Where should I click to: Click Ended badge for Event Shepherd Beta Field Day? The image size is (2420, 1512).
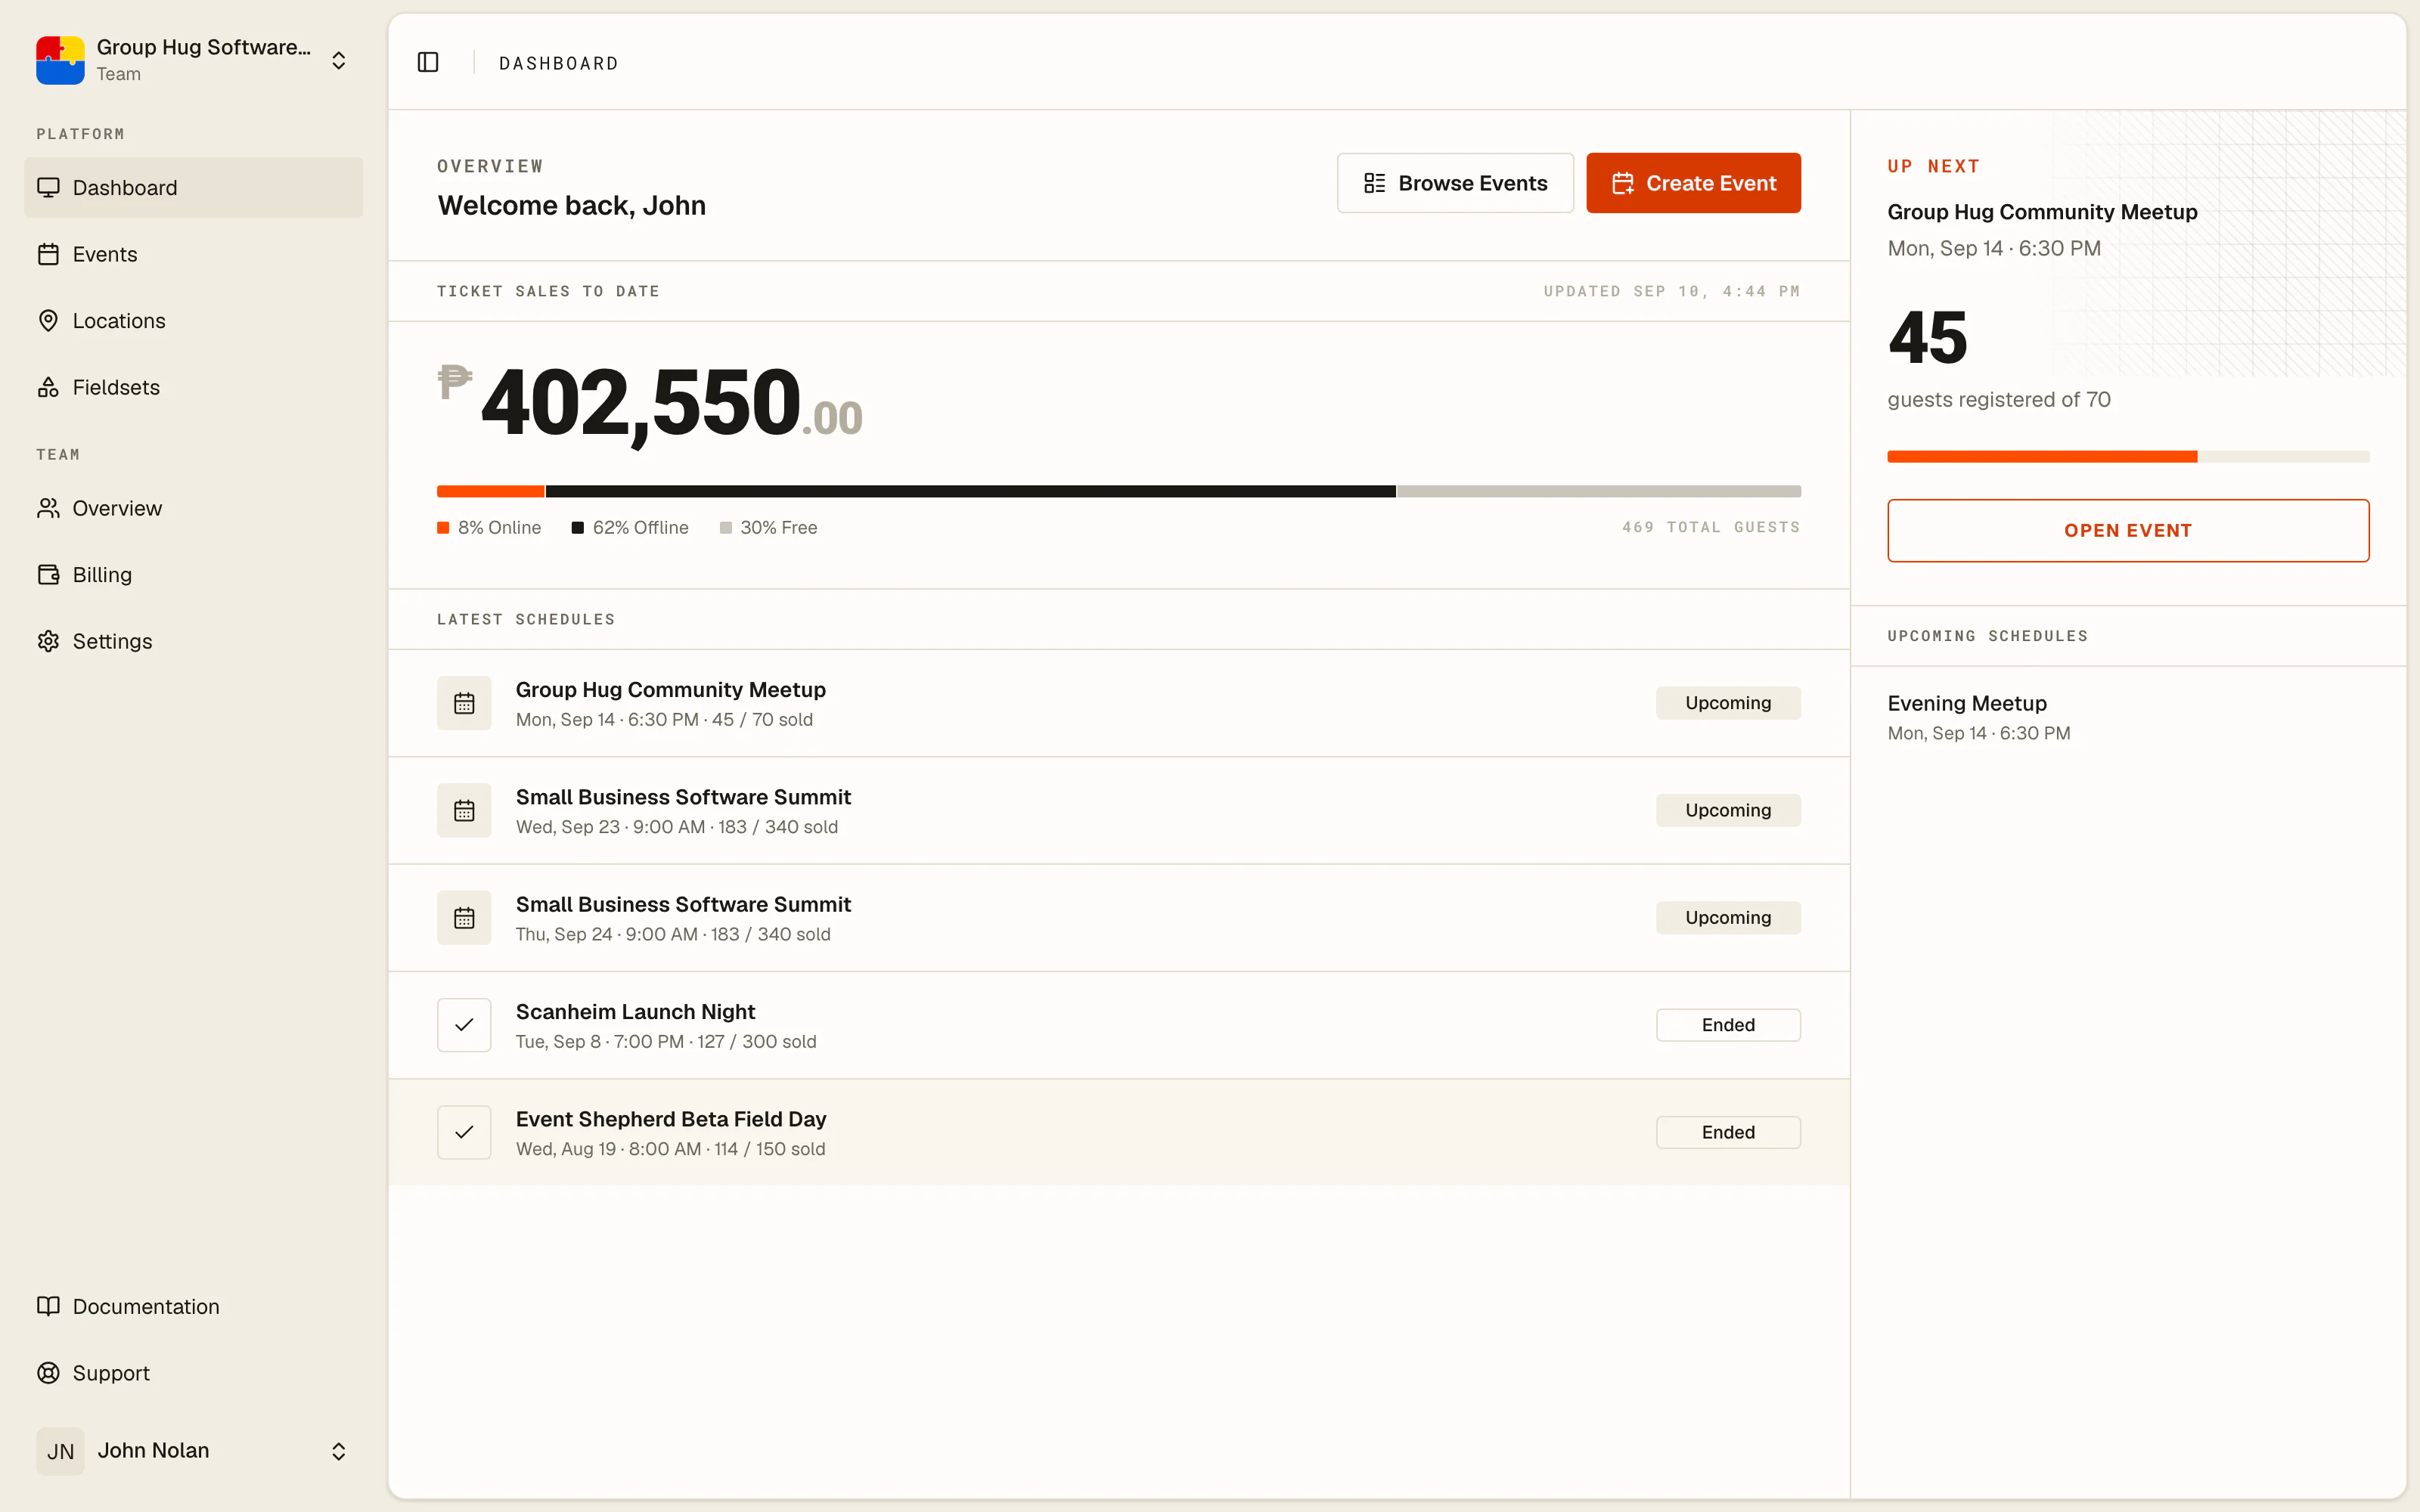pos(1728,1132)
